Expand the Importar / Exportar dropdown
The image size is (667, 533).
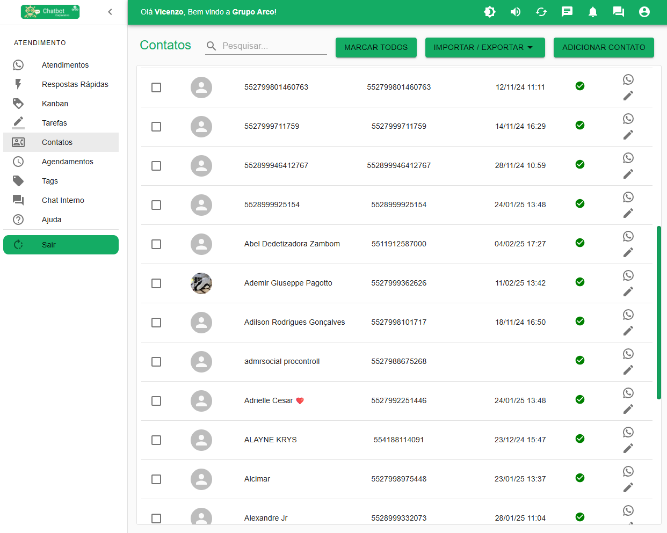click(x=484, y=47)
